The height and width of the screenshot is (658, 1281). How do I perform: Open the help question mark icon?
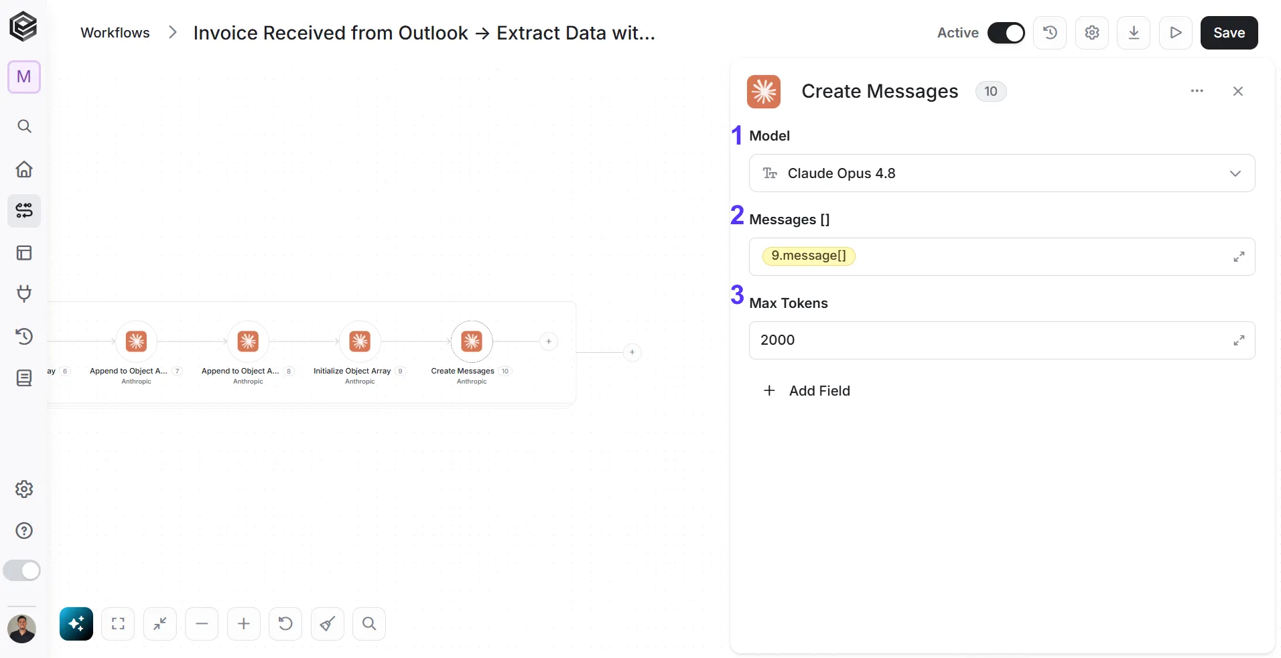coord(24,531)
